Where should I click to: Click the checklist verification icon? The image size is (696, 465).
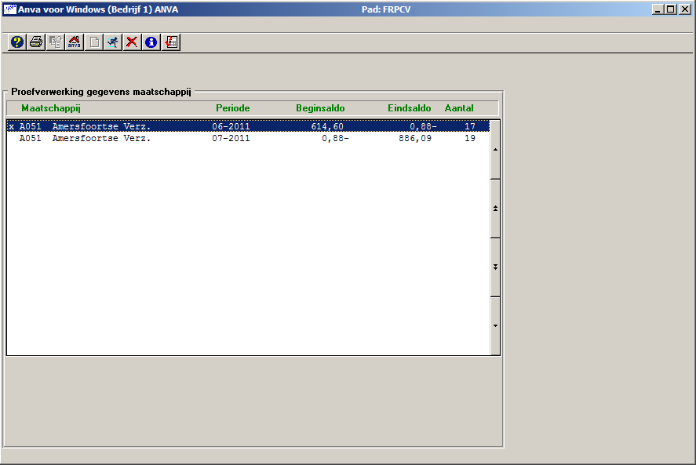tap(171, 42)
